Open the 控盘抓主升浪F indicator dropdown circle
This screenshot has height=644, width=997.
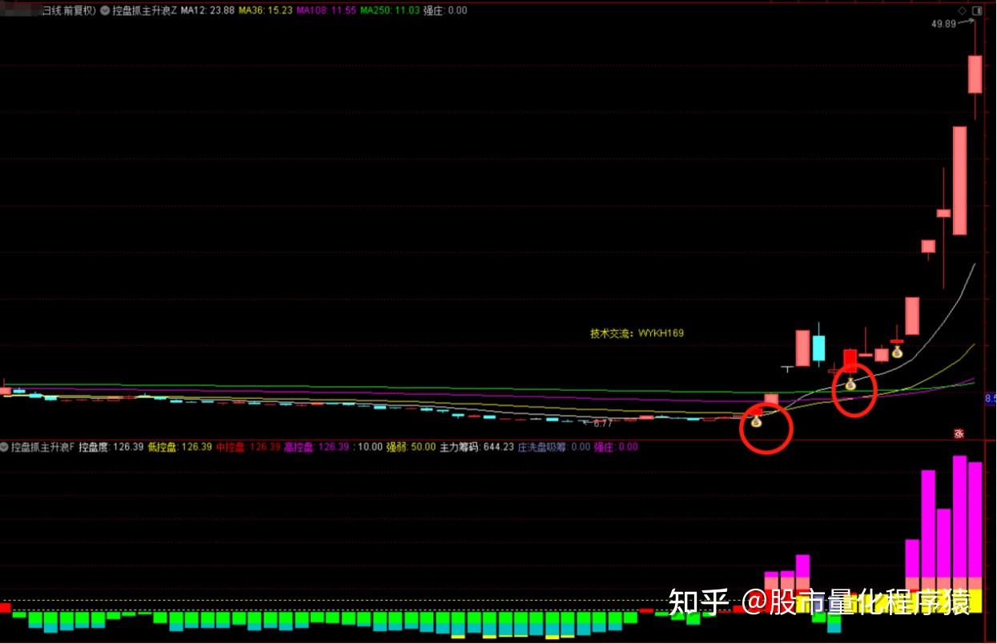(x=4, y=446)
